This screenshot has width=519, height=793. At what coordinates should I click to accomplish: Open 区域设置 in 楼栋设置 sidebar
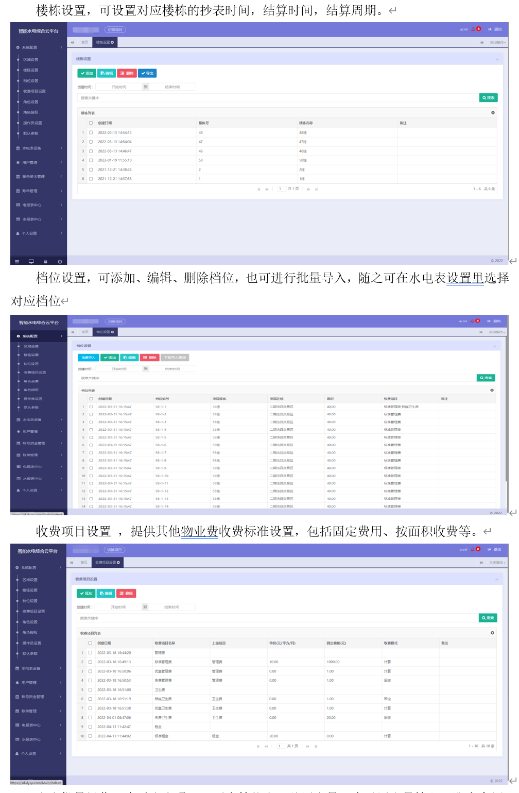click(31, 60)
